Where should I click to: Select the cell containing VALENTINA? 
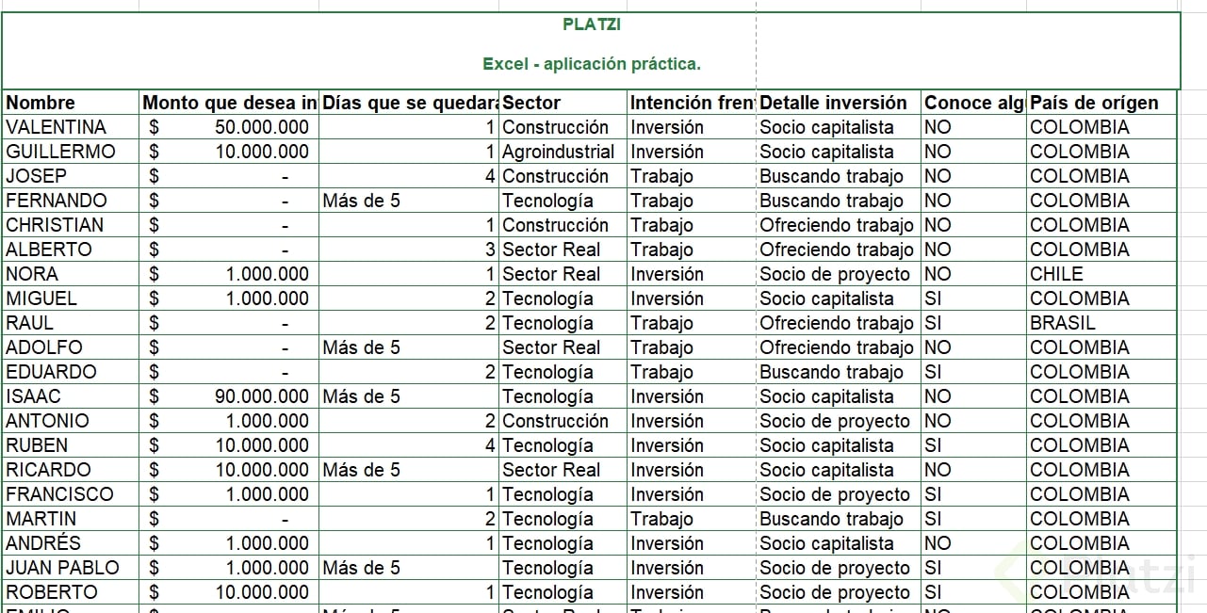point(57,127)
